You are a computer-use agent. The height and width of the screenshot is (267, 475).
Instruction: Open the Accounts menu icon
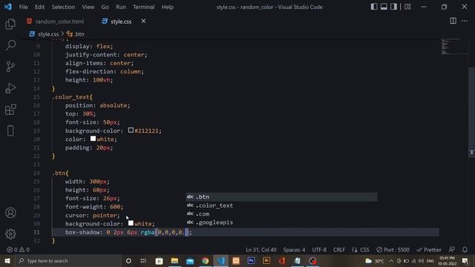coord(10,213)
